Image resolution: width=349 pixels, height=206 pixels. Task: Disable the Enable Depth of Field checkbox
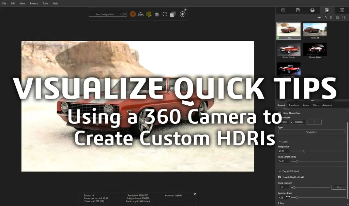[x=280, y=177]
